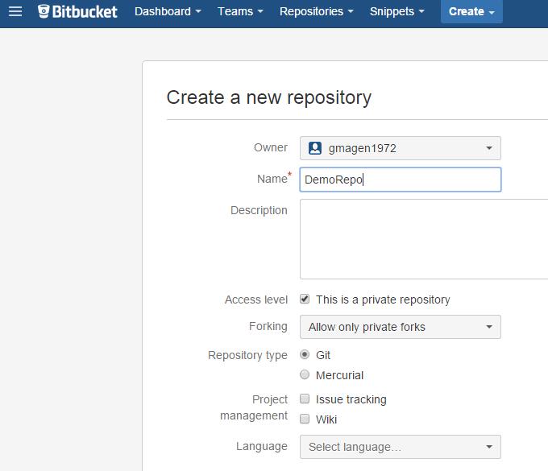Click the caret next to Create

click(x=492, y=12)
